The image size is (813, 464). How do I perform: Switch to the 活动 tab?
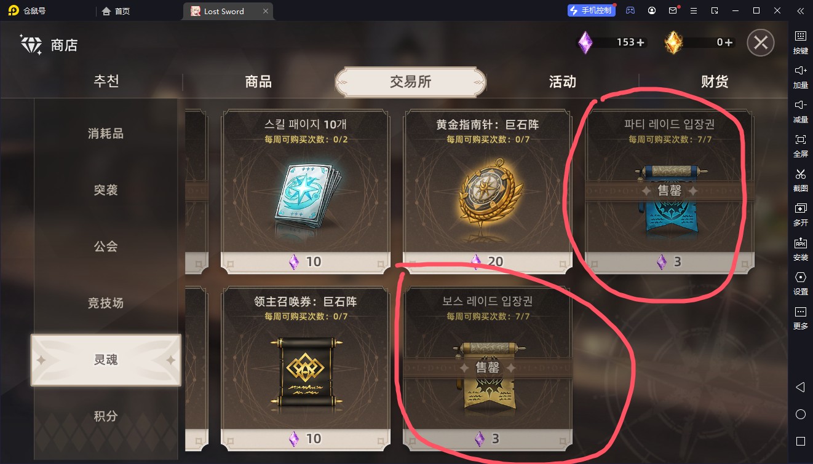click(x=562, y=82)
